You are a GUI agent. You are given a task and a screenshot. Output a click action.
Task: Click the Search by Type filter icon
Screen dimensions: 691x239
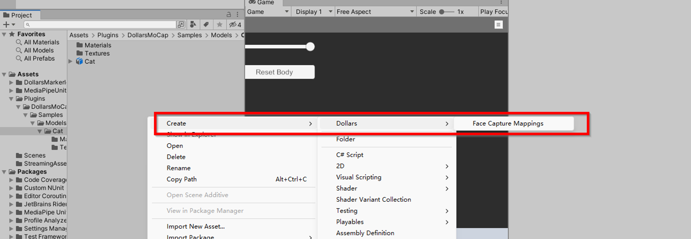(x=193, y=24)
